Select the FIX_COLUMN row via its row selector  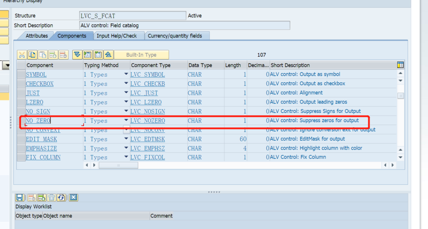pyautogui.click(x=21, y=157)
